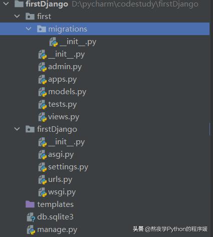Click the unknown-file icon of db.sqlite3
This screenshot has height=237, width=213.
[x=31, y=217]
